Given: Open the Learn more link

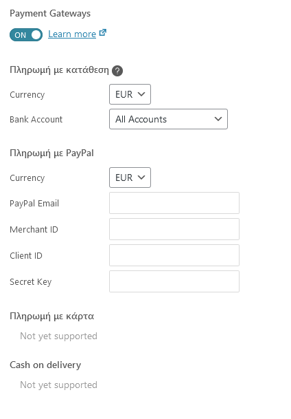Looking at the screenshot, I should point(72,34).
